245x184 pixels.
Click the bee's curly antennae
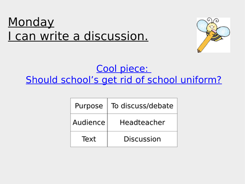click(x=213, y=20)
